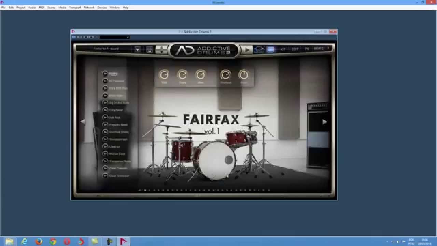The image size is (437, 246).
Task: Launch Opera from the taskbar
Action: [x=67, y=242]
